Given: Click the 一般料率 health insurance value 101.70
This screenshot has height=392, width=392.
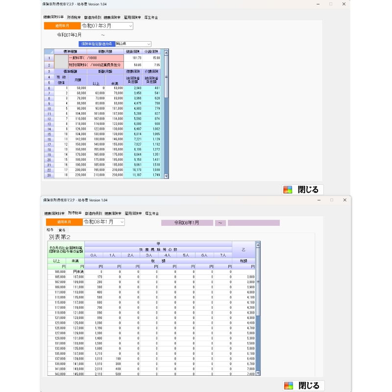Looking at the screenshot, I should [133, 58].
